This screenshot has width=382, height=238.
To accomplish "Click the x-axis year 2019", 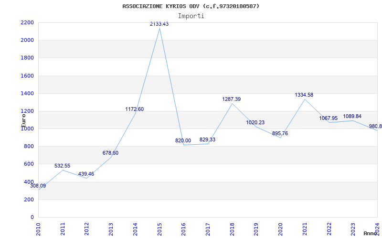I will (256, 229).
